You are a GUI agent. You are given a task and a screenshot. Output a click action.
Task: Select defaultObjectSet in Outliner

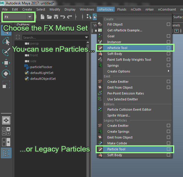[x=40, y=79]
